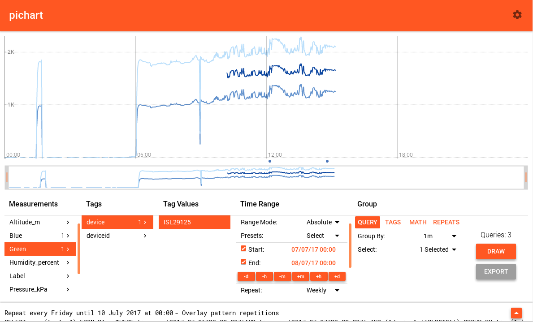The height and width of the screenshot is (322, 533).
Task: Click the Label measurement chevron
Action: (x=68, y=276)
